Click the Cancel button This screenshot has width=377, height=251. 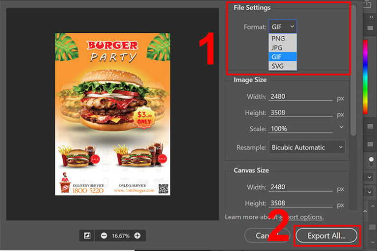coord(267,236)
